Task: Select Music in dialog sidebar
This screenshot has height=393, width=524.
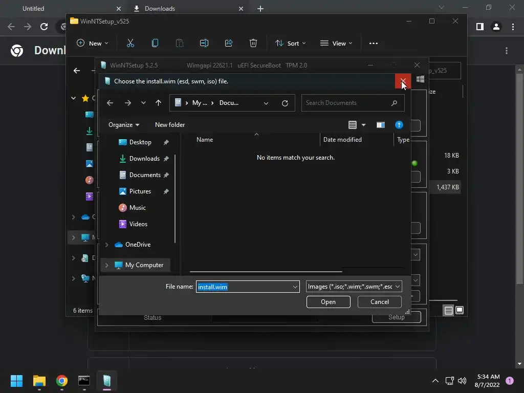Action: click(x=137, y=208)
